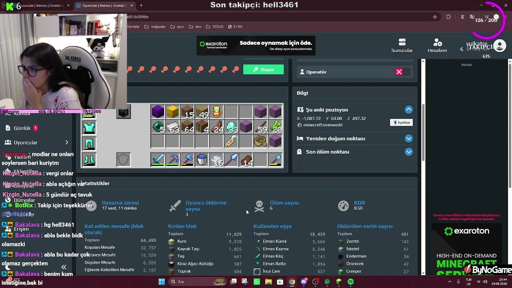The width and height of the screenshot is (512, 288).
Task: Close the active Oyuncular Aternos tab
Action: point(131,6)
